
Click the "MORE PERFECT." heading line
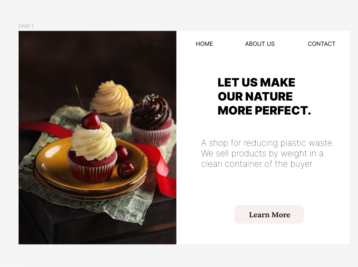click(x=264, y=111)
